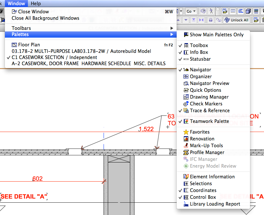This screenshot has width=264, height=215.
Task: Expand the Palettes submenu
Action: point(21,35)
